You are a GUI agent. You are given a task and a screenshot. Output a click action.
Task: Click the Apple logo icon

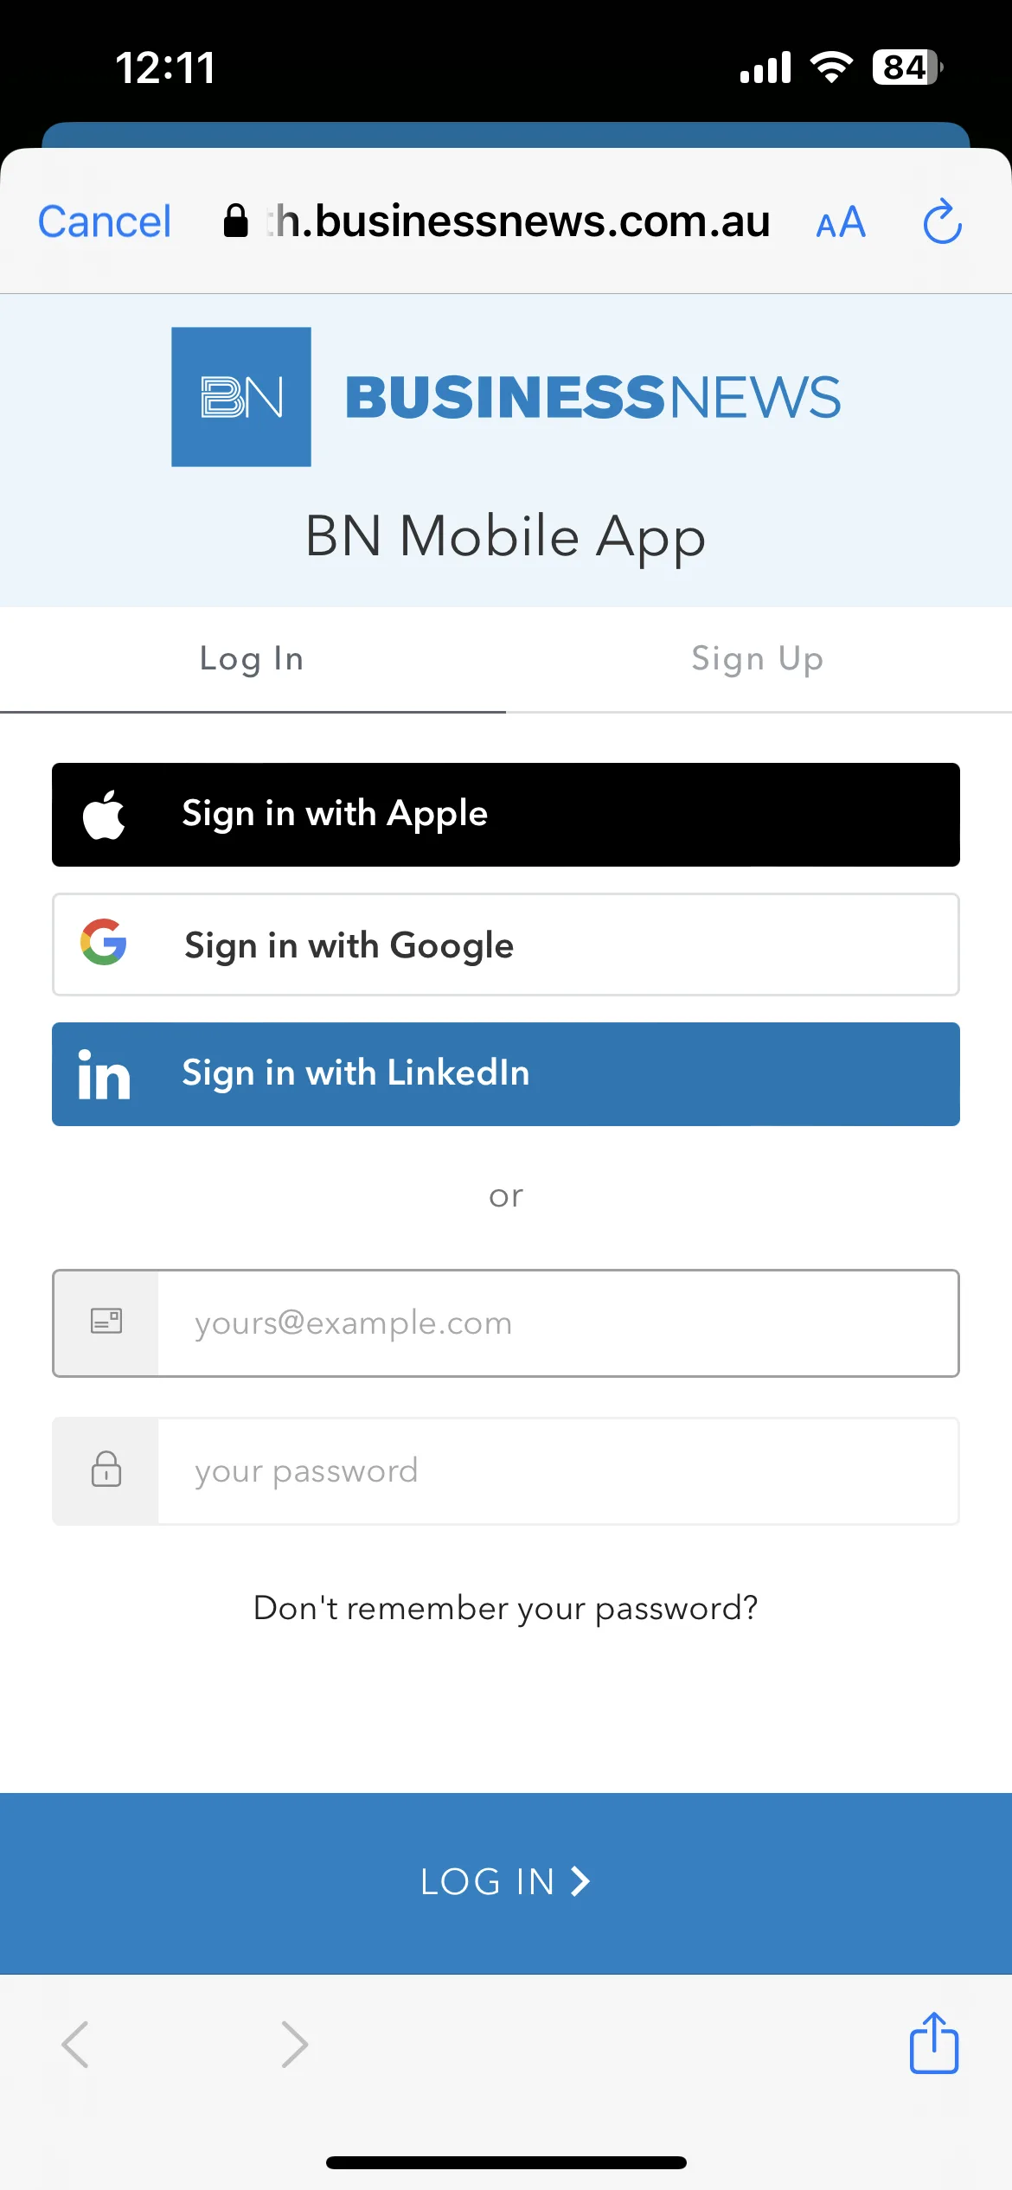pyautogui.click(x=104, y=815)
